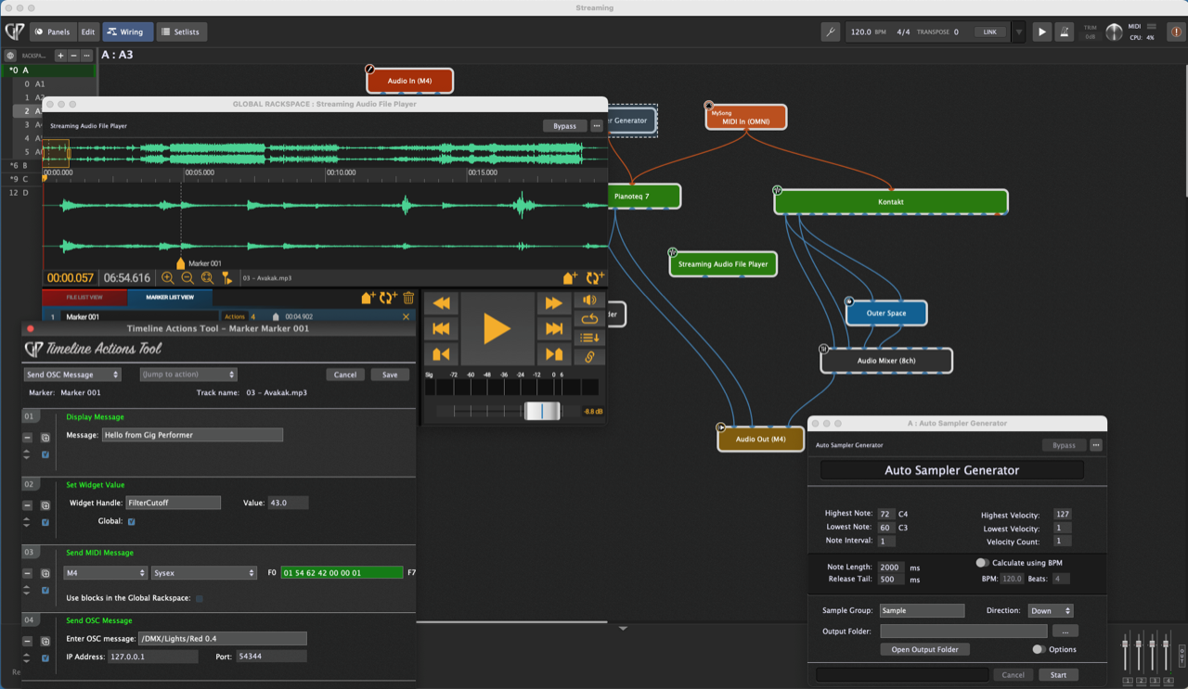Viewport: 1188px width, 689px height.
Task: Click the chain link icon in the player
Action: (x=588, y=357)
